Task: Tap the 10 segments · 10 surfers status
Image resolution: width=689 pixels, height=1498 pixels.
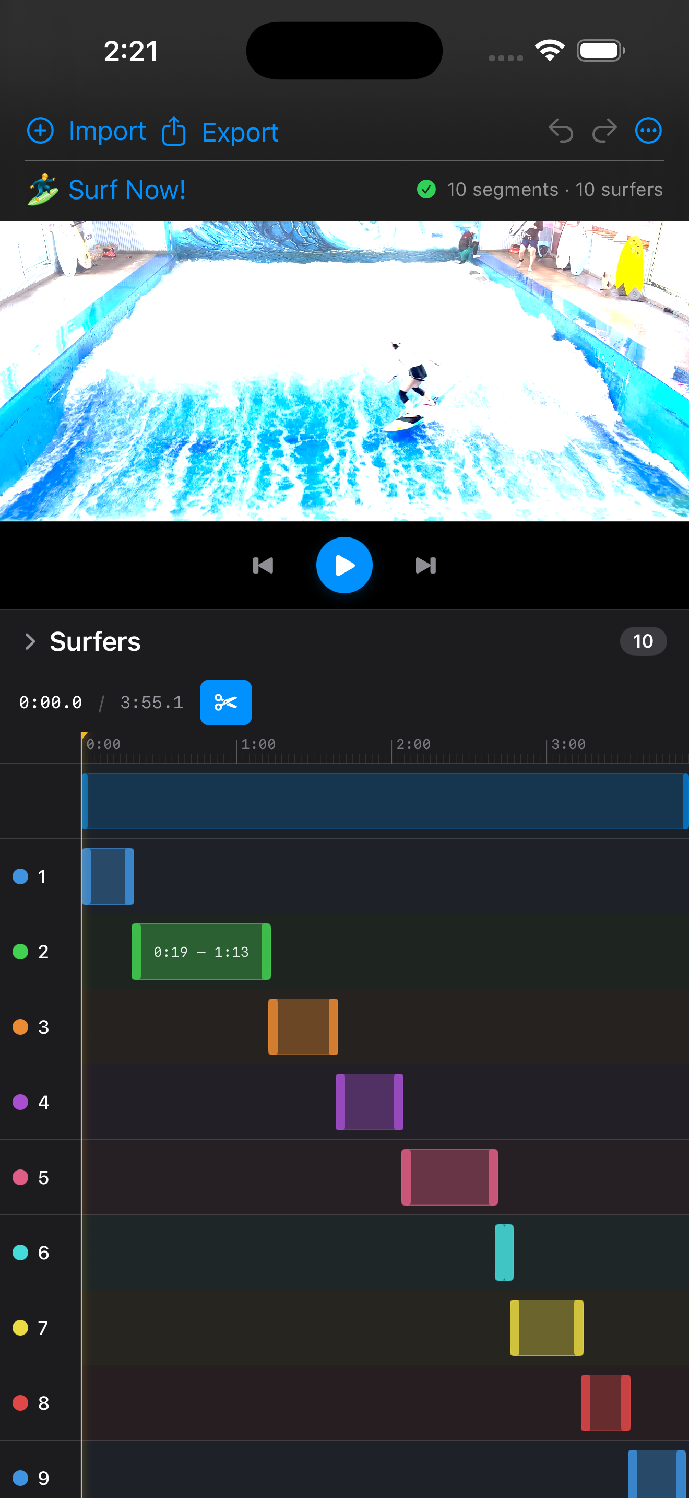Action: (x=554, y=189)
